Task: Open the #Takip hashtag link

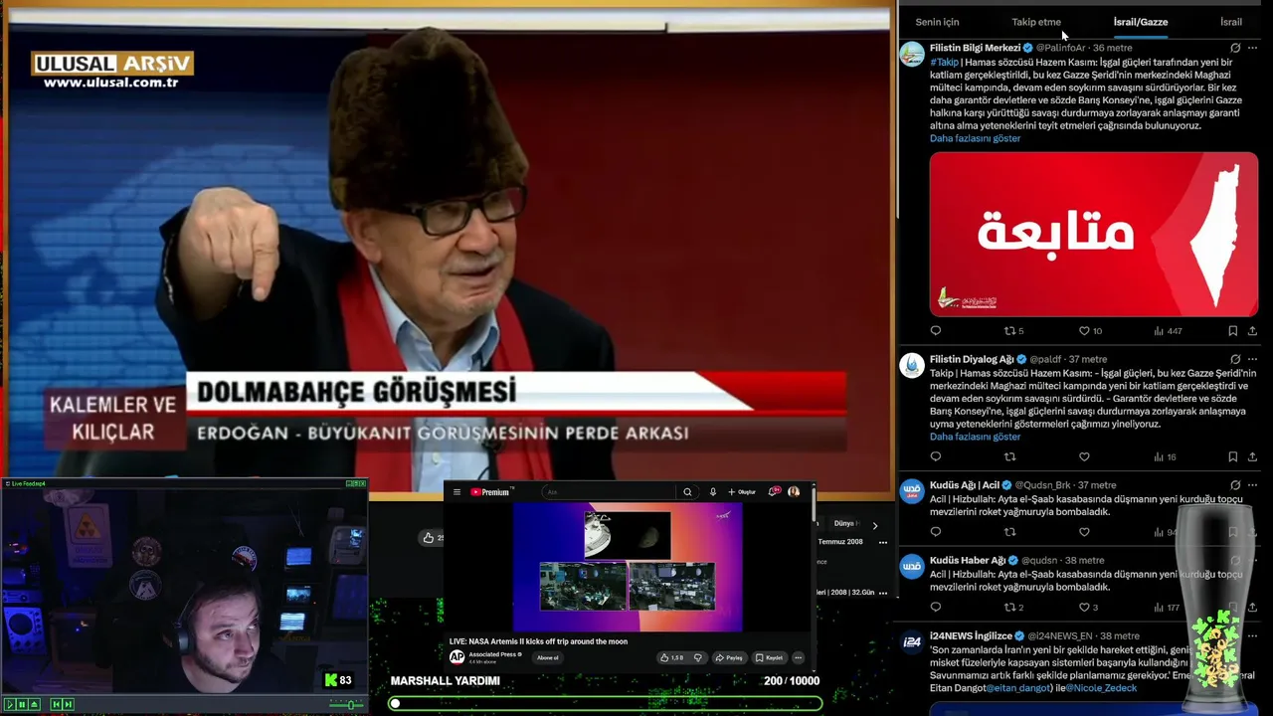Action: point(945,63)
